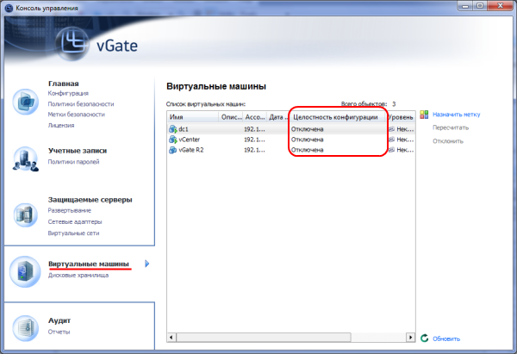The height and width of the screenshot is (354, 517).
Task: Sort by Целостность конфигурации column header
Action: pos(336,116)
